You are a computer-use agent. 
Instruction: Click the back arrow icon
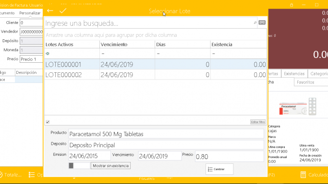[x=50, y=11]
